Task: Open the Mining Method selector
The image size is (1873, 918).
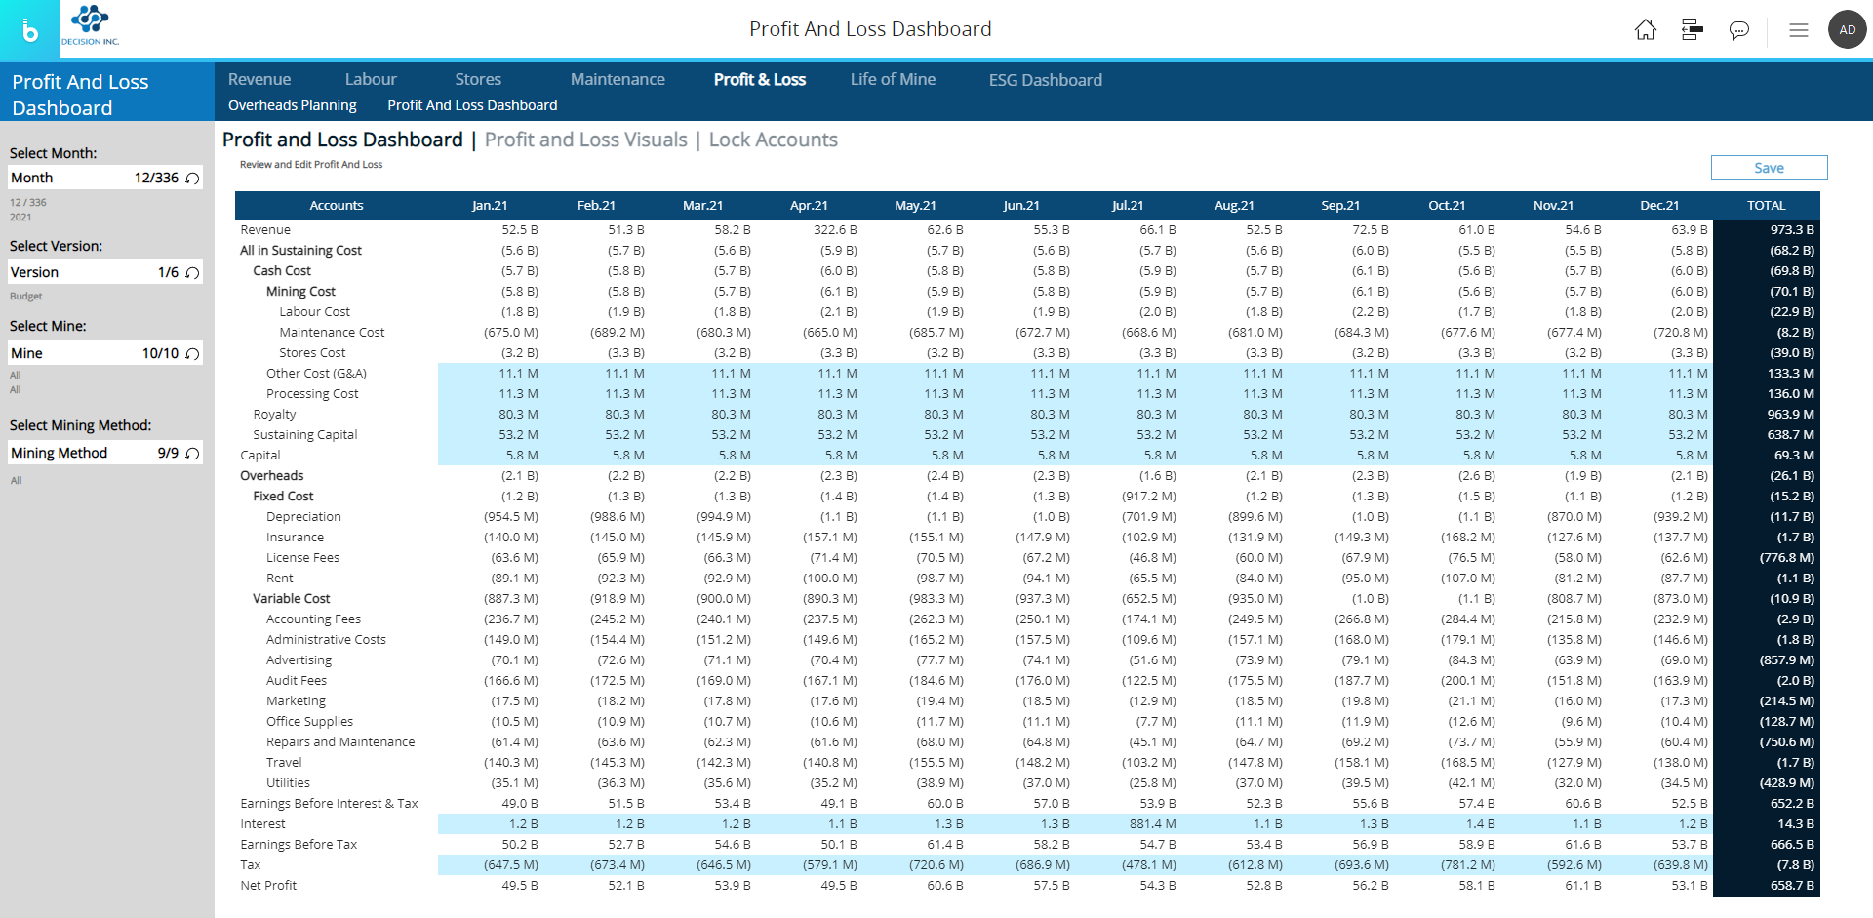Action: tap(93, 453)
